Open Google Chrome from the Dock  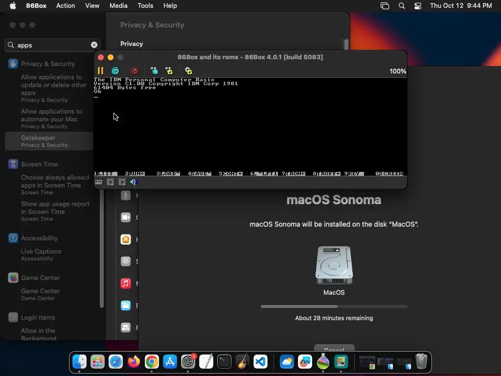click(152, 362)
